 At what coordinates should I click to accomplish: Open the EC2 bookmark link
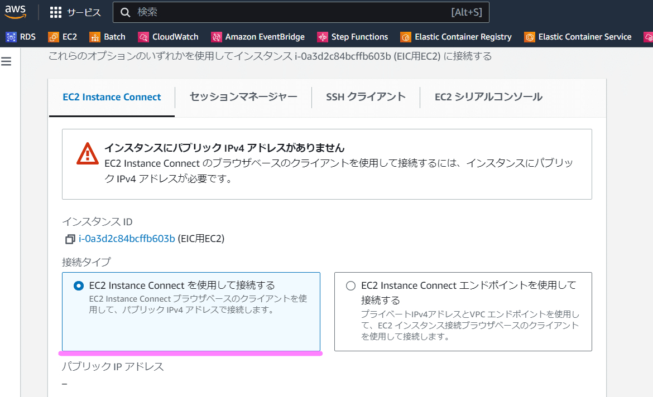click(x=70, y=37)
